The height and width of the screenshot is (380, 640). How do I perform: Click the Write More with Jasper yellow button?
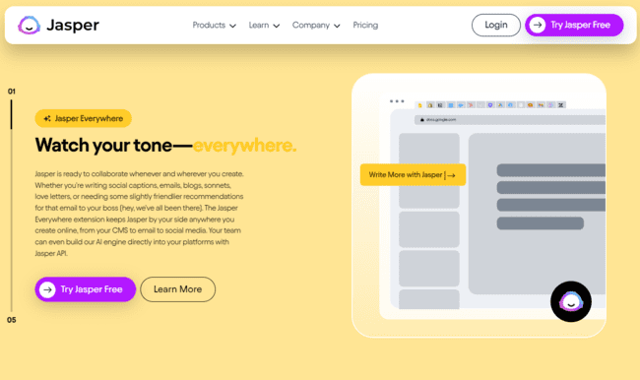tap(413, 174)
